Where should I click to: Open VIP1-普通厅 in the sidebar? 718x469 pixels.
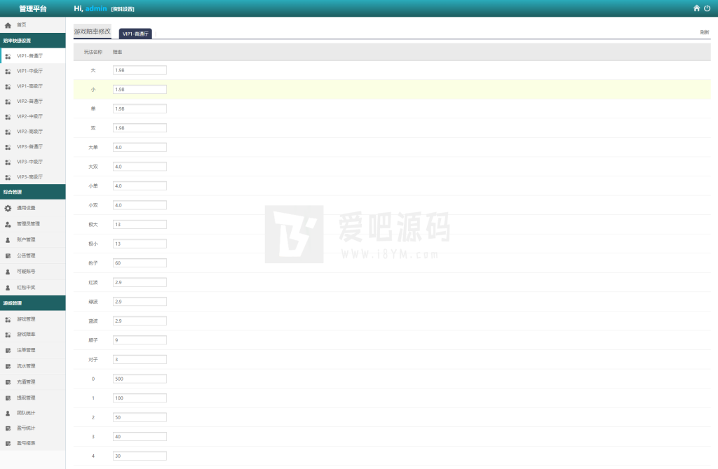(32, 56)
